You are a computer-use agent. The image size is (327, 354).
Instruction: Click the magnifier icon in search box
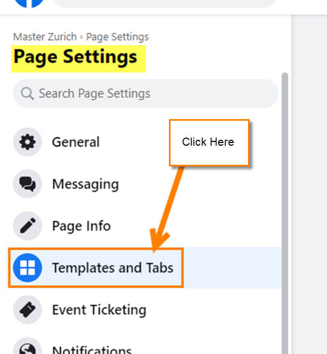point(27,93)
